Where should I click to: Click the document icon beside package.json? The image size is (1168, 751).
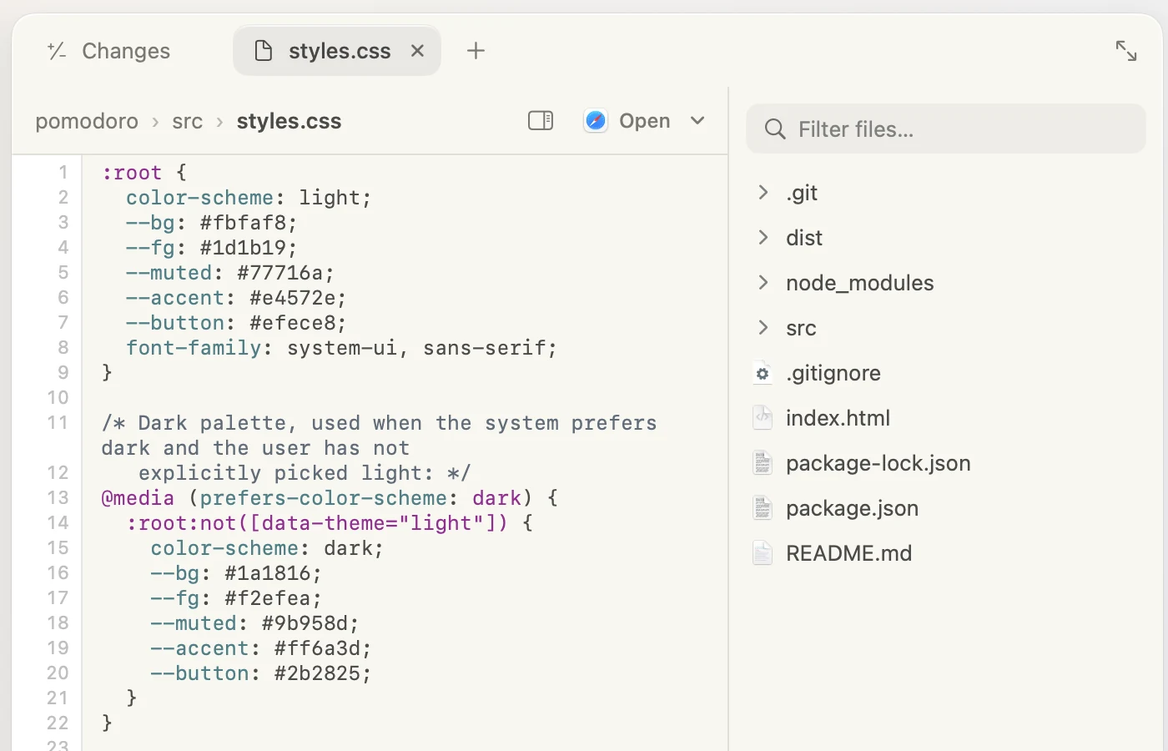[763, 508]
